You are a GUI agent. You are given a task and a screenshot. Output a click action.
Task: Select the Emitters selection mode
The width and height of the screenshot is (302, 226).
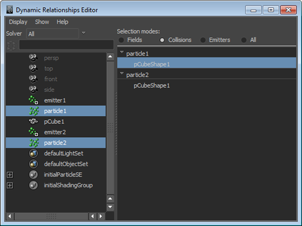click(203, 40)
